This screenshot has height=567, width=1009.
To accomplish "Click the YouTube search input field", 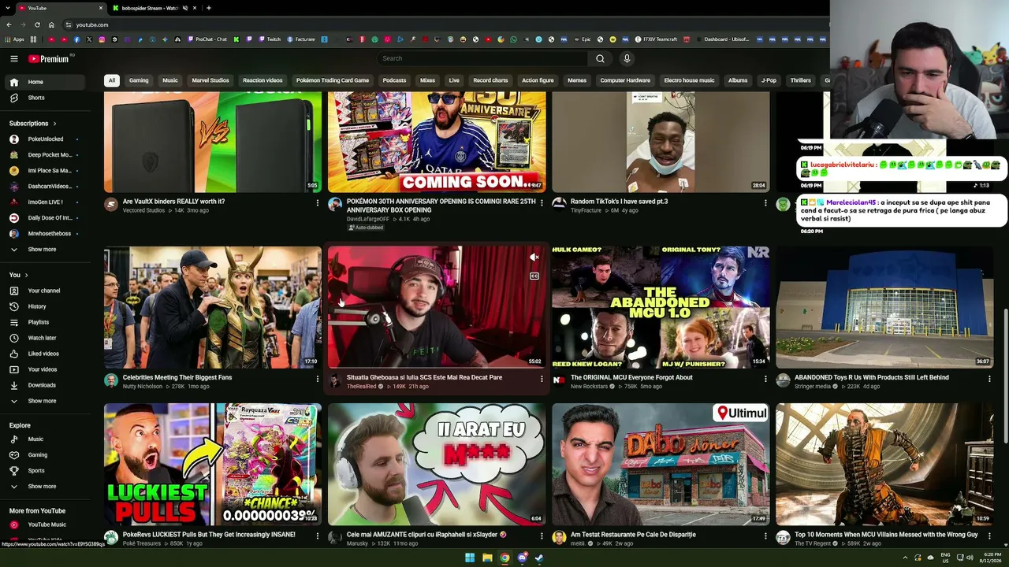I will [x=482, y=58].
